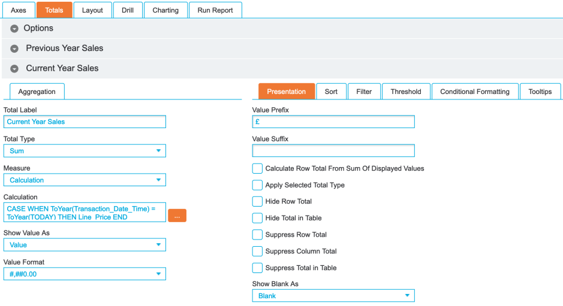Tick the Apply Selected Total Type checkbox
Image resolution: width=563 pixels, height=306 pixels.
click(257, 185)
